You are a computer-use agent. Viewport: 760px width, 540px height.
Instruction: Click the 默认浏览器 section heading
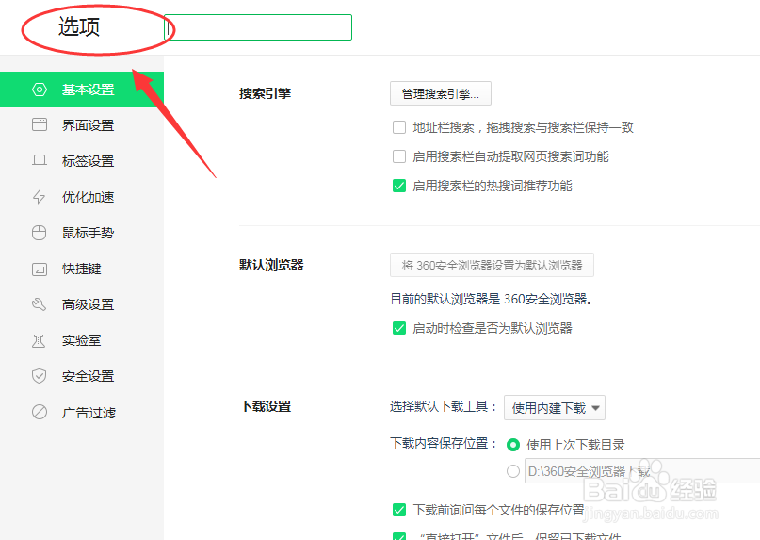(271, 266)
